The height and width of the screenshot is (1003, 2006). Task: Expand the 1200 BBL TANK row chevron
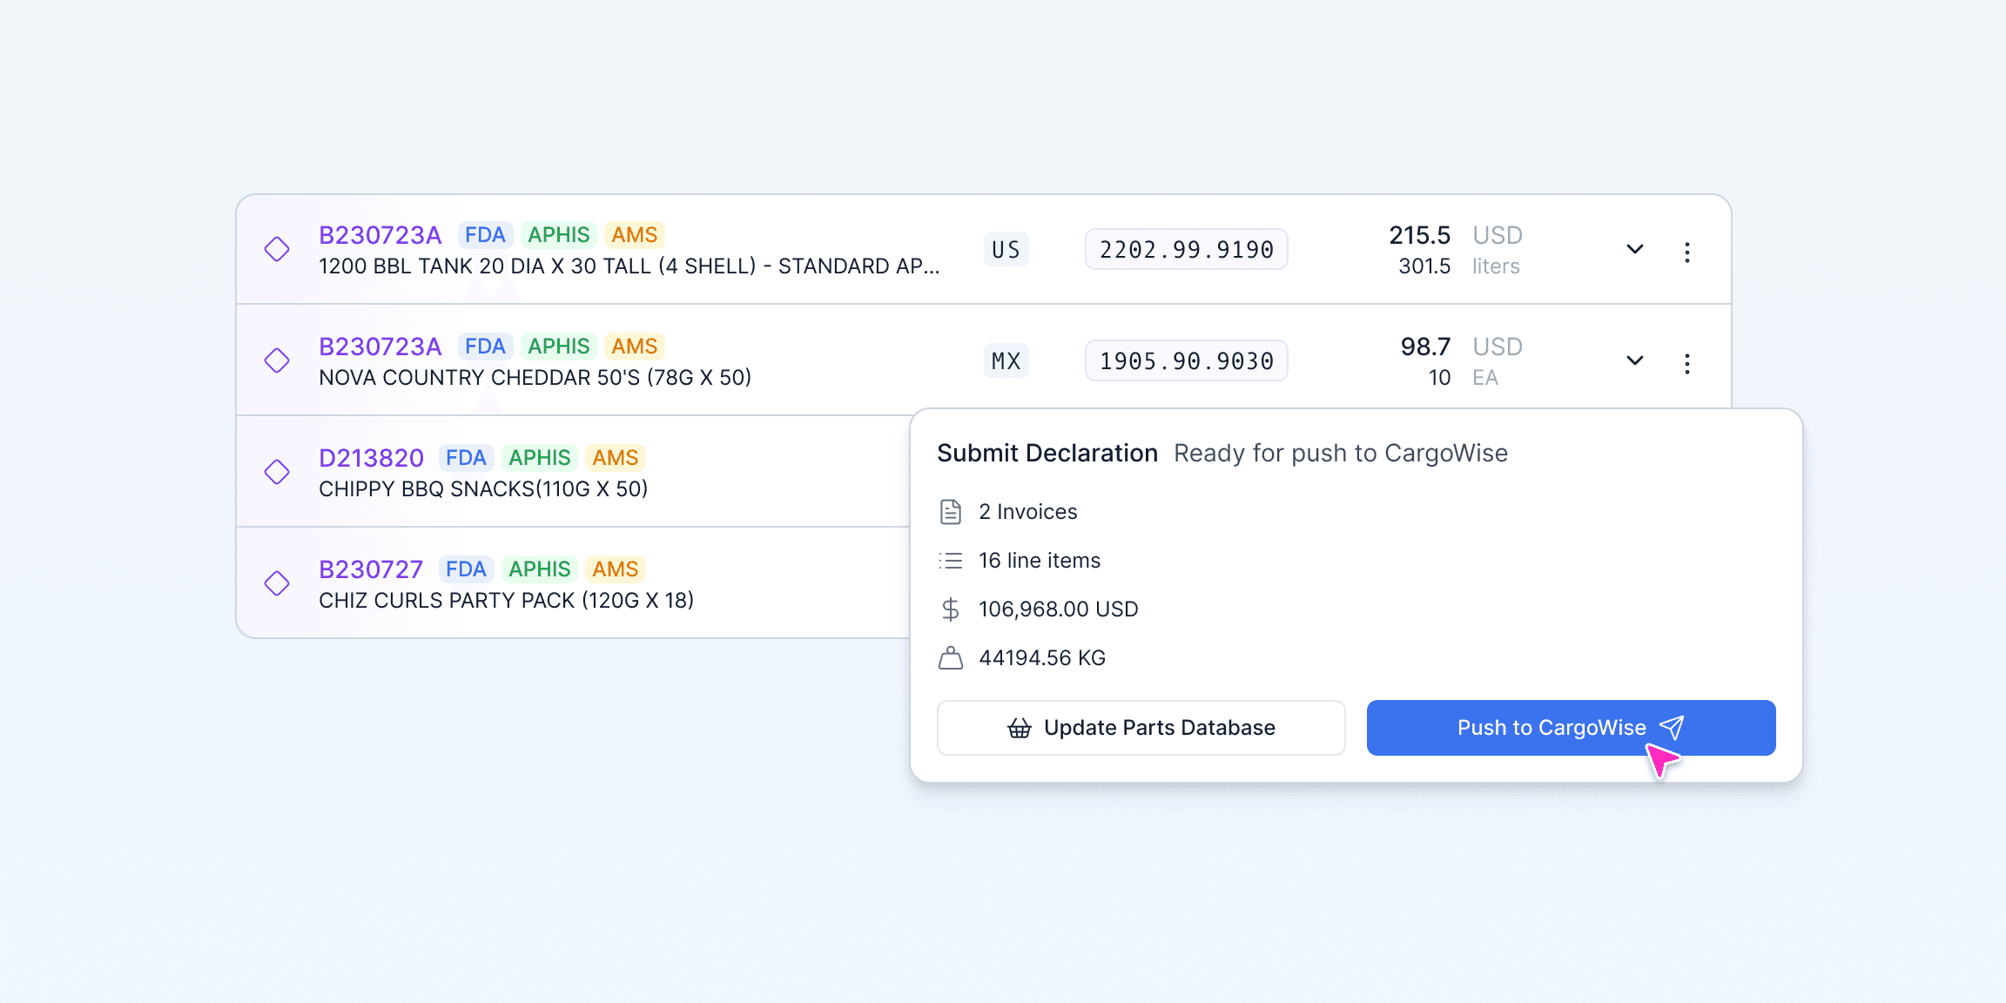1635,250
